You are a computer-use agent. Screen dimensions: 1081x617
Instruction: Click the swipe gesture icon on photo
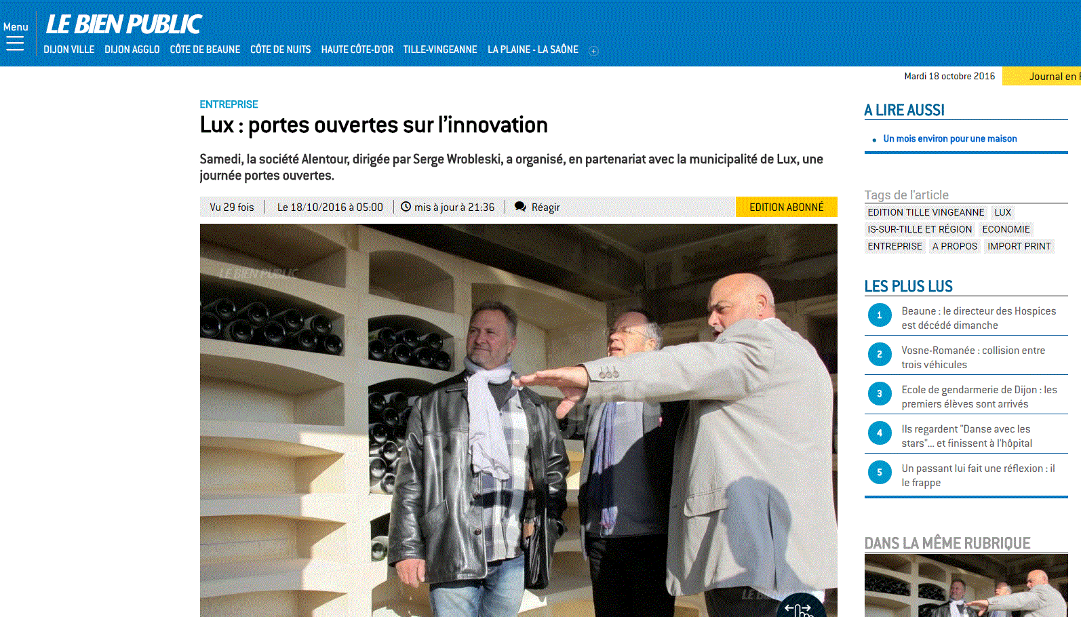[x=799, y=607]
